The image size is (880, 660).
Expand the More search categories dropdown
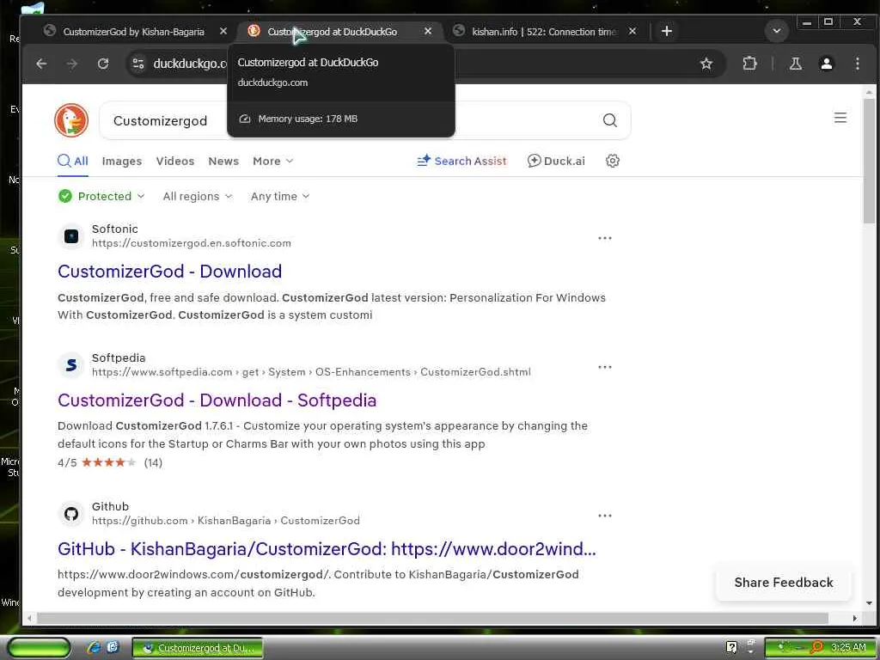click(272, 161)
